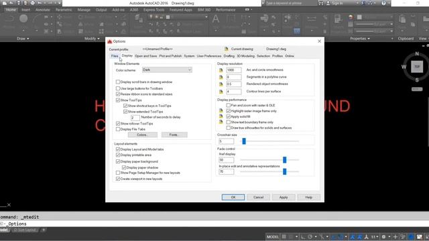Viewport: 429px width, 241px height.
Task: Click the New drawing icon in quick access toolbar
Action: click(5, 3)
